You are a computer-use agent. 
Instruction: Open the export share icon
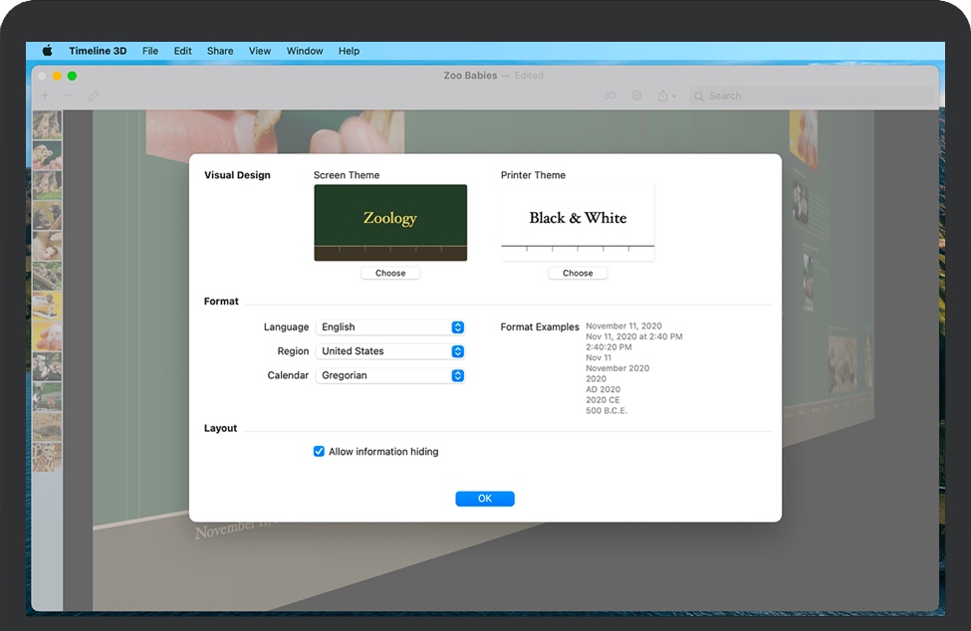click(x=663, y=95)
